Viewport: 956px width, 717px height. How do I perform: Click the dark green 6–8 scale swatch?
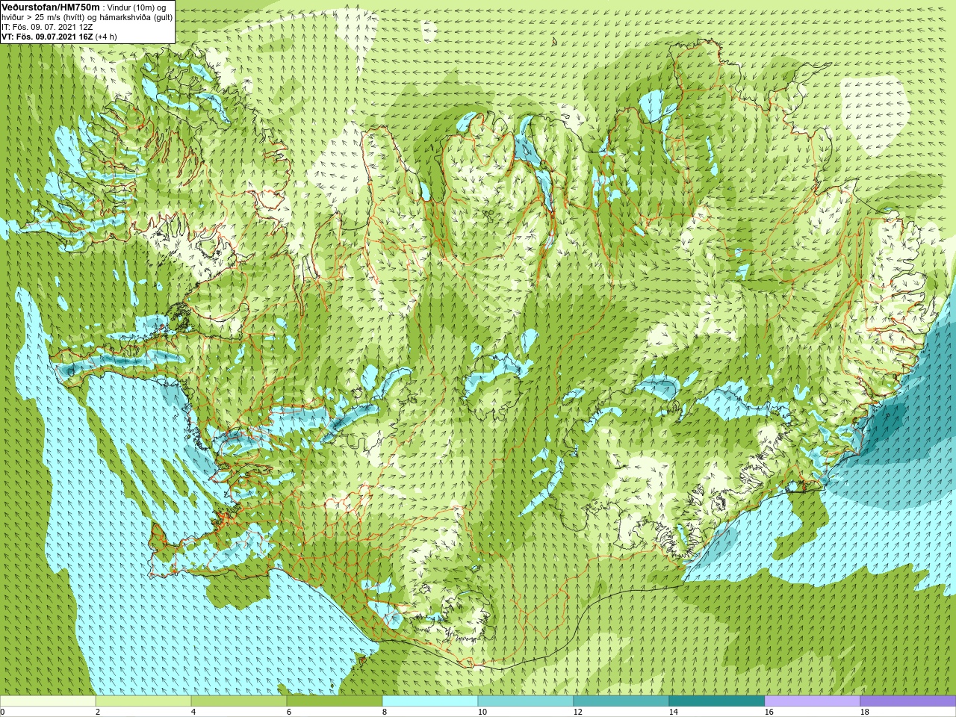[335, 701]
